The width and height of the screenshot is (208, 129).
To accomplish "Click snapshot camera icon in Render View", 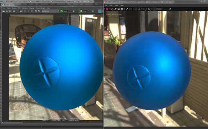I will pos(10,11).
